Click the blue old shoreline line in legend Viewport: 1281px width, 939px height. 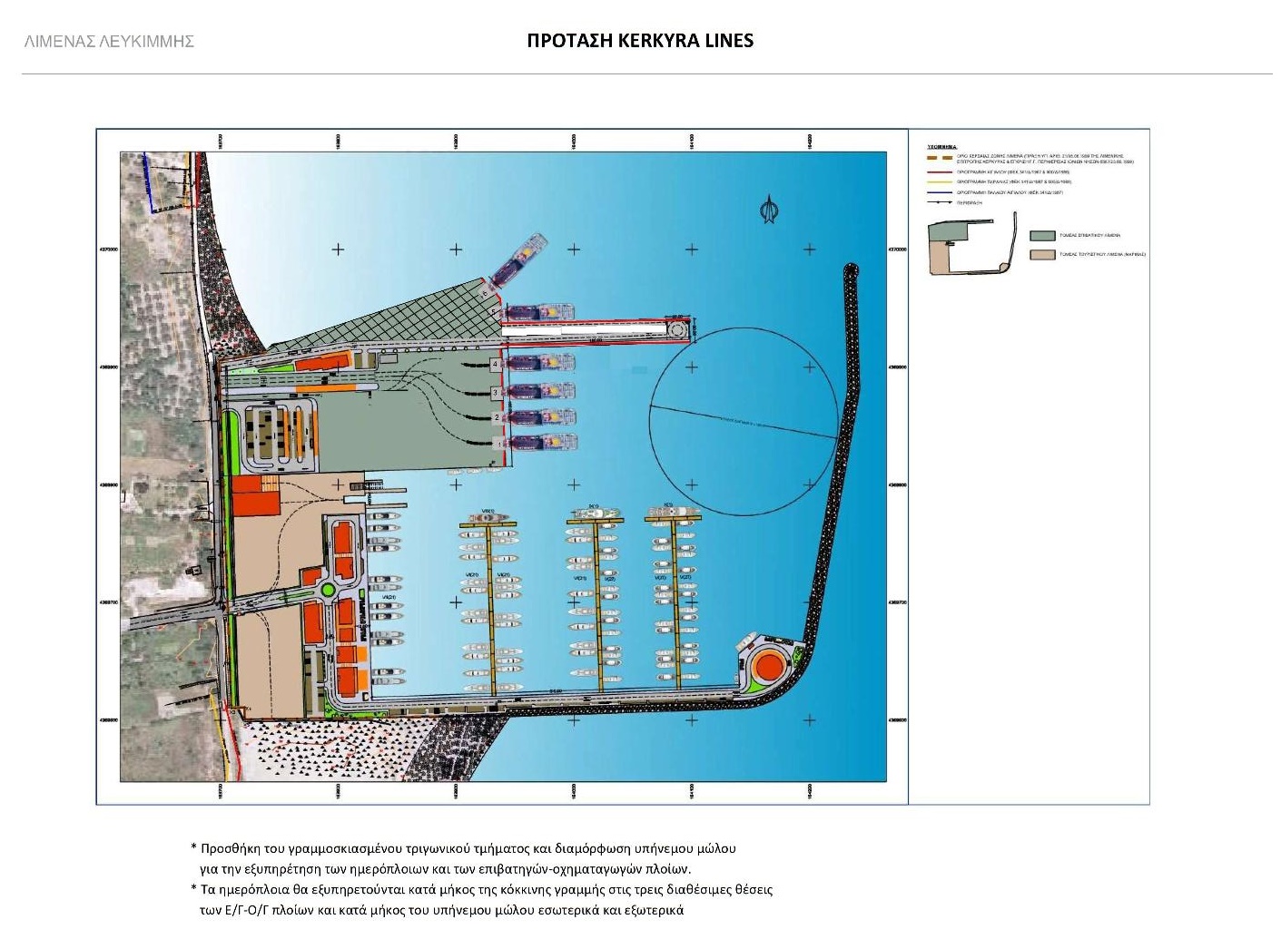click(940, 192)
